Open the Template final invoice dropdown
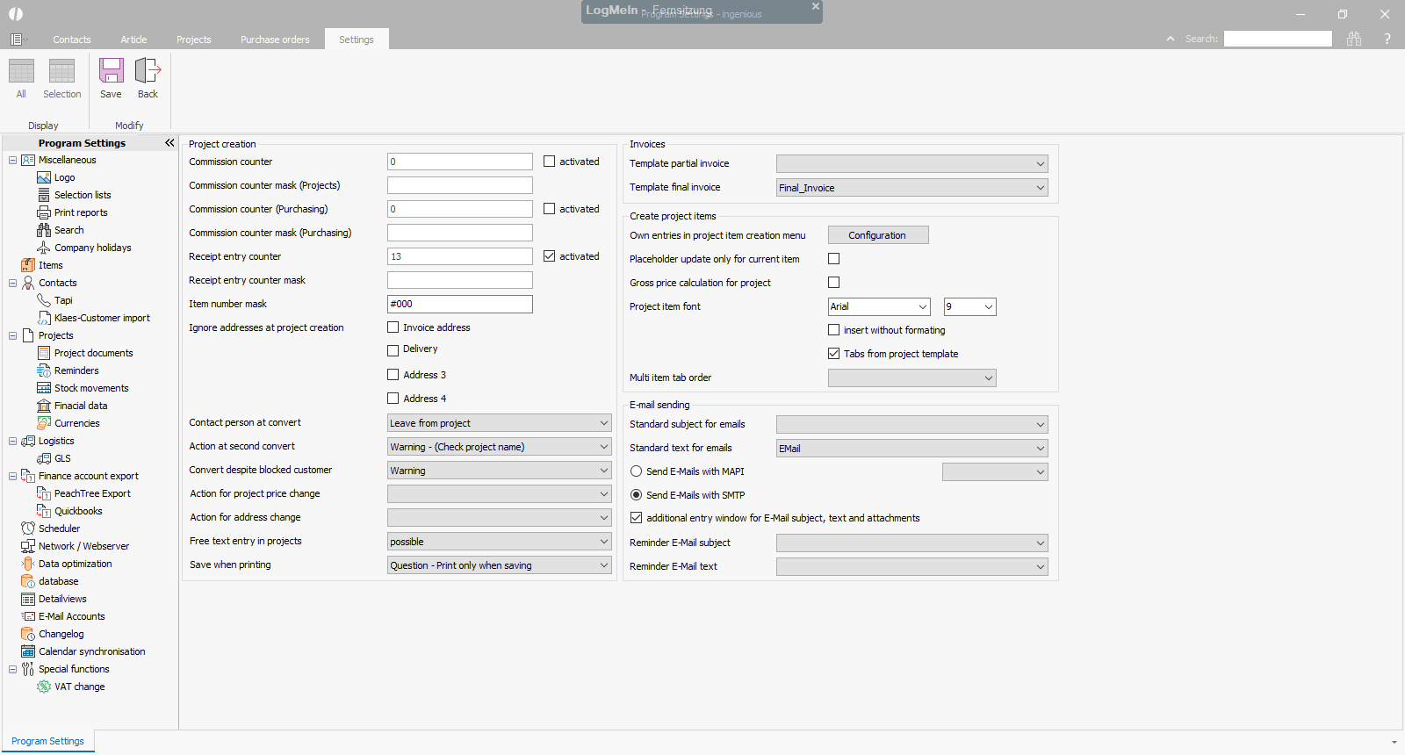 click(1040, 188)
